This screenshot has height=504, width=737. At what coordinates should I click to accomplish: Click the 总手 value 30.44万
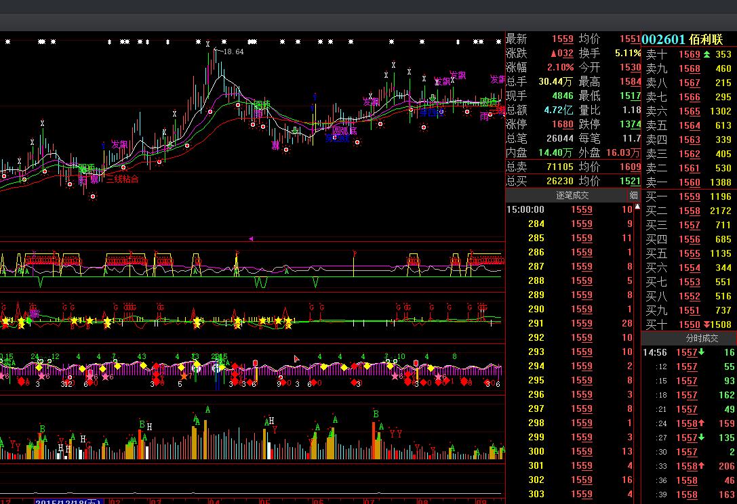[555, 82]
